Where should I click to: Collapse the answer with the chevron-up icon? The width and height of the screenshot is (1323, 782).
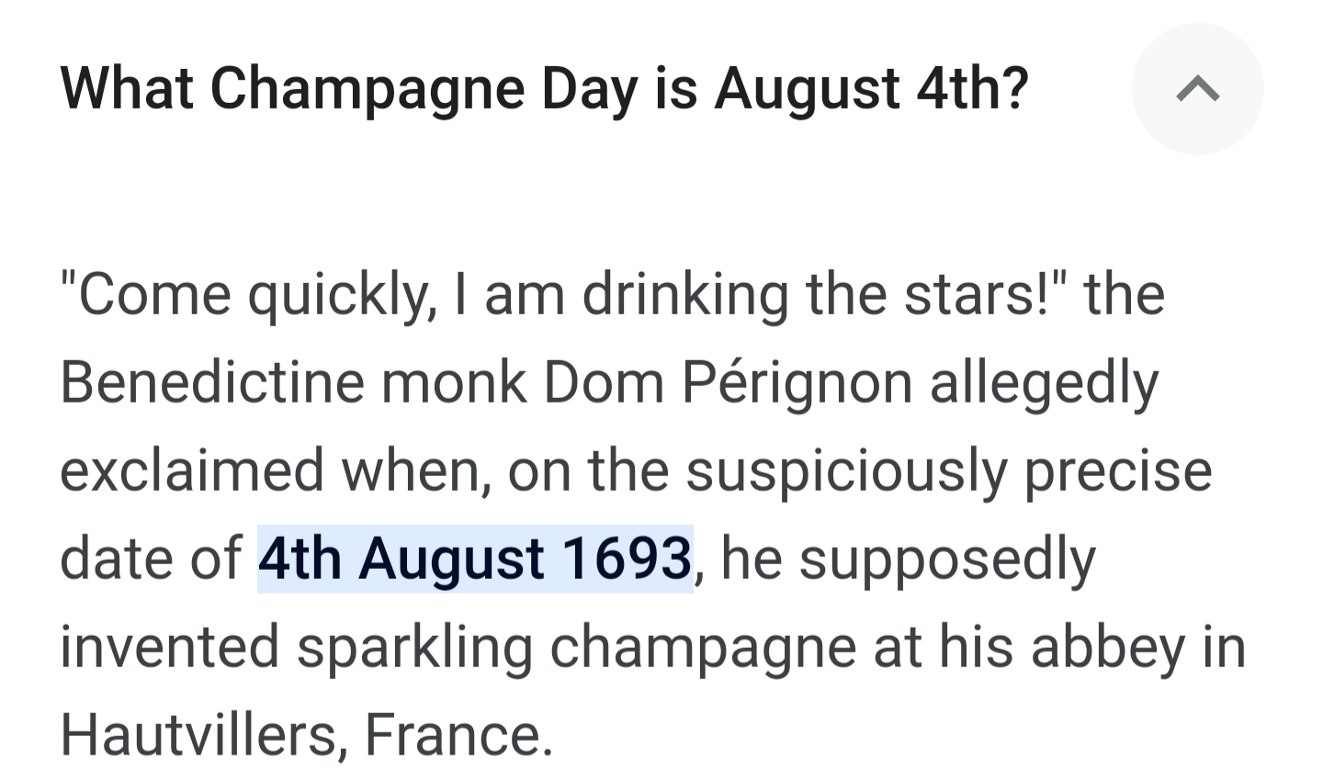pos(1197,89)
